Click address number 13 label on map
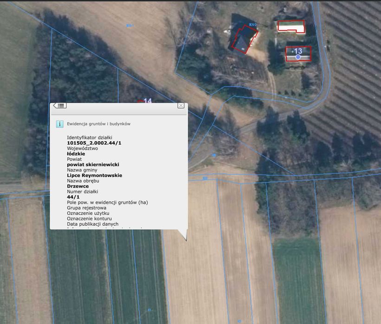 click(x=298, y=51)
